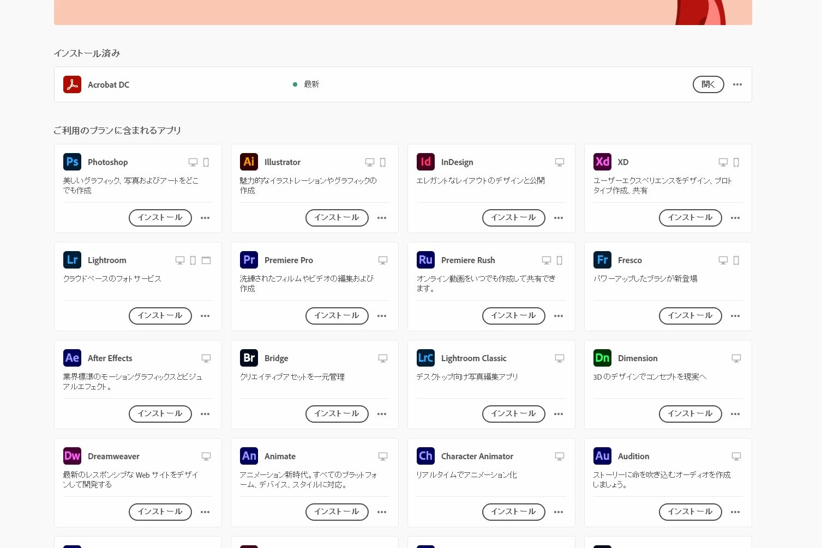Open more options for Acrobat DC

[x=737, y=84]
